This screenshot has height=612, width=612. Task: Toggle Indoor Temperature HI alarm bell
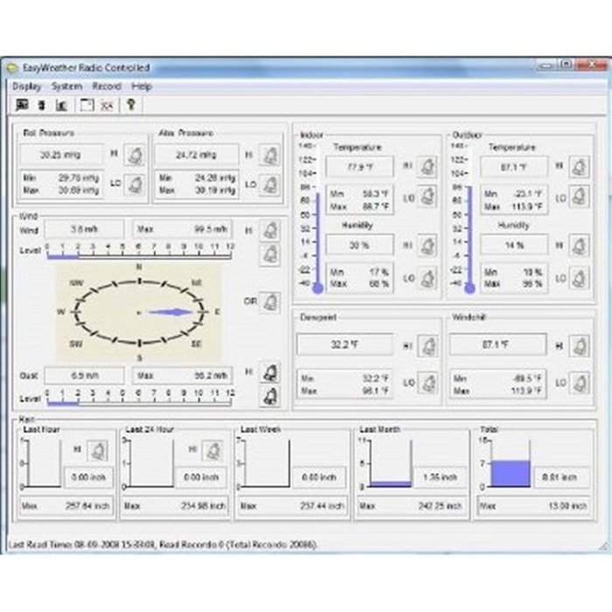point(427,167)
